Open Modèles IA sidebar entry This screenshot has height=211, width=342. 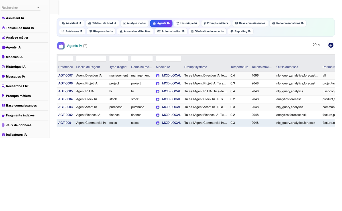pos(12,57)
